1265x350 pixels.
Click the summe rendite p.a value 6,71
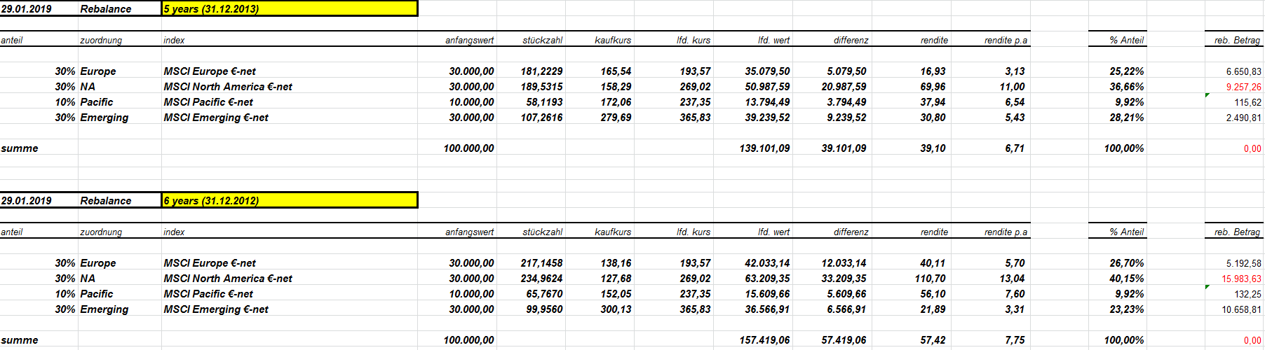(x=1015, y=148)
